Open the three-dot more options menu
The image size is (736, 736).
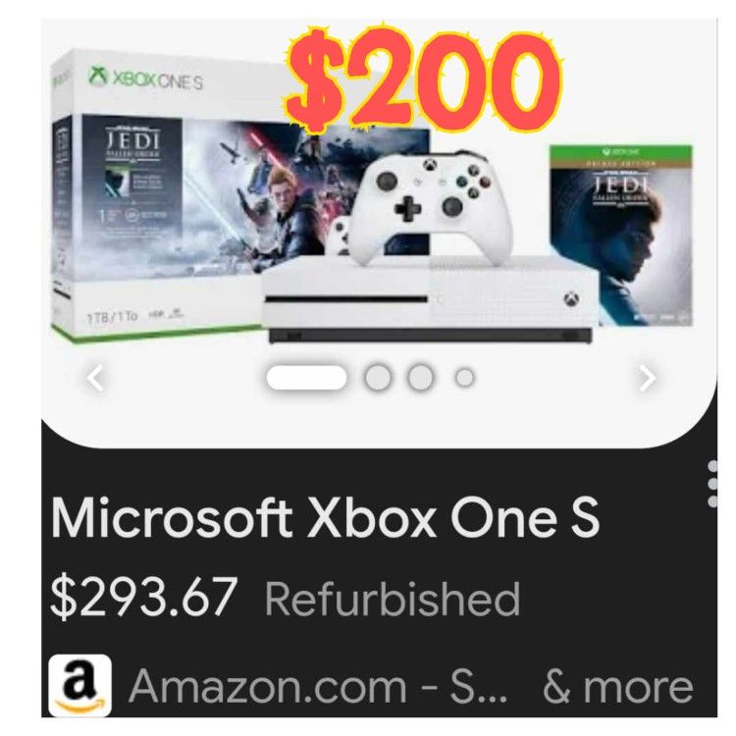pyautogui.click(x=712, y=484)
